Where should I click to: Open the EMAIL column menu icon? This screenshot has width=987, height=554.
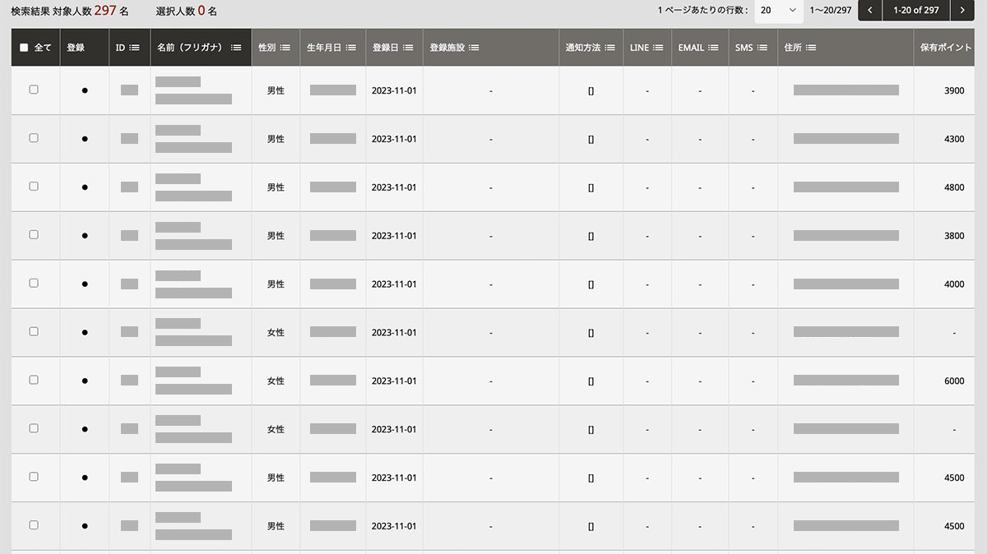(x=713, y=48)
